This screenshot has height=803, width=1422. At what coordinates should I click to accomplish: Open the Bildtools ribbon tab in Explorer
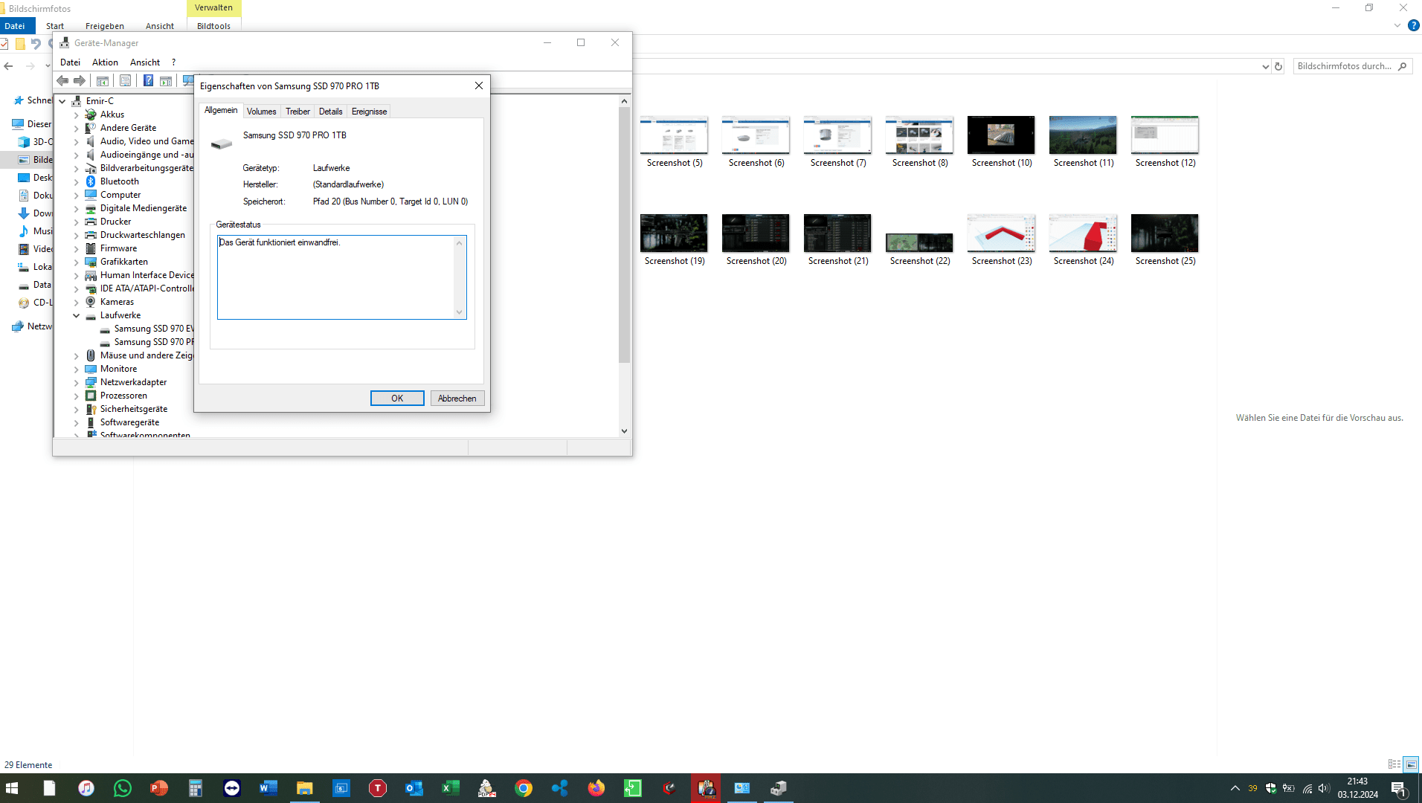tap(213, 26)
